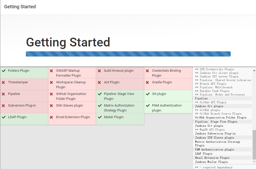Click the red X beside Ant Plugin

tap(99, 82)
